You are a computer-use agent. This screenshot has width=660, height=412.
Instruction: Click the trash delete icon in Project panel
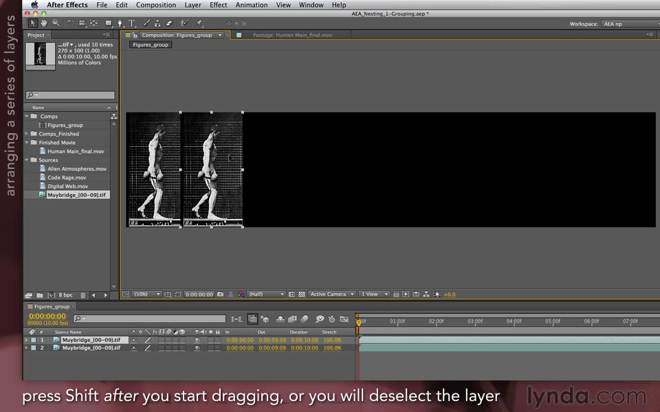coord(83,295)
